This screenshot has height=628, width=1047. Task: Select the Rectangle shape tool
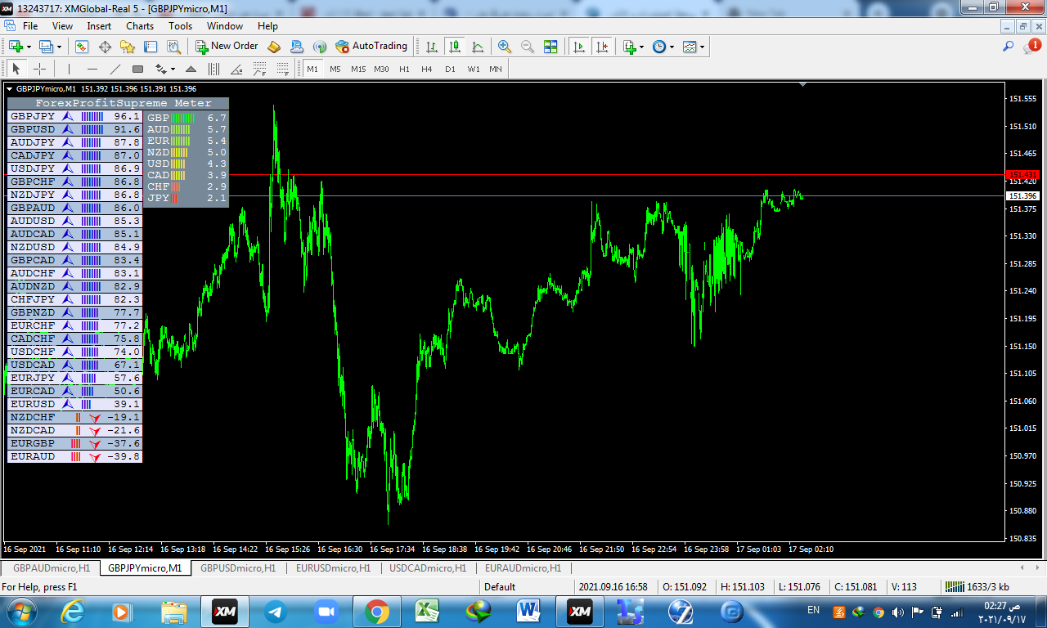tap(137, 69)
